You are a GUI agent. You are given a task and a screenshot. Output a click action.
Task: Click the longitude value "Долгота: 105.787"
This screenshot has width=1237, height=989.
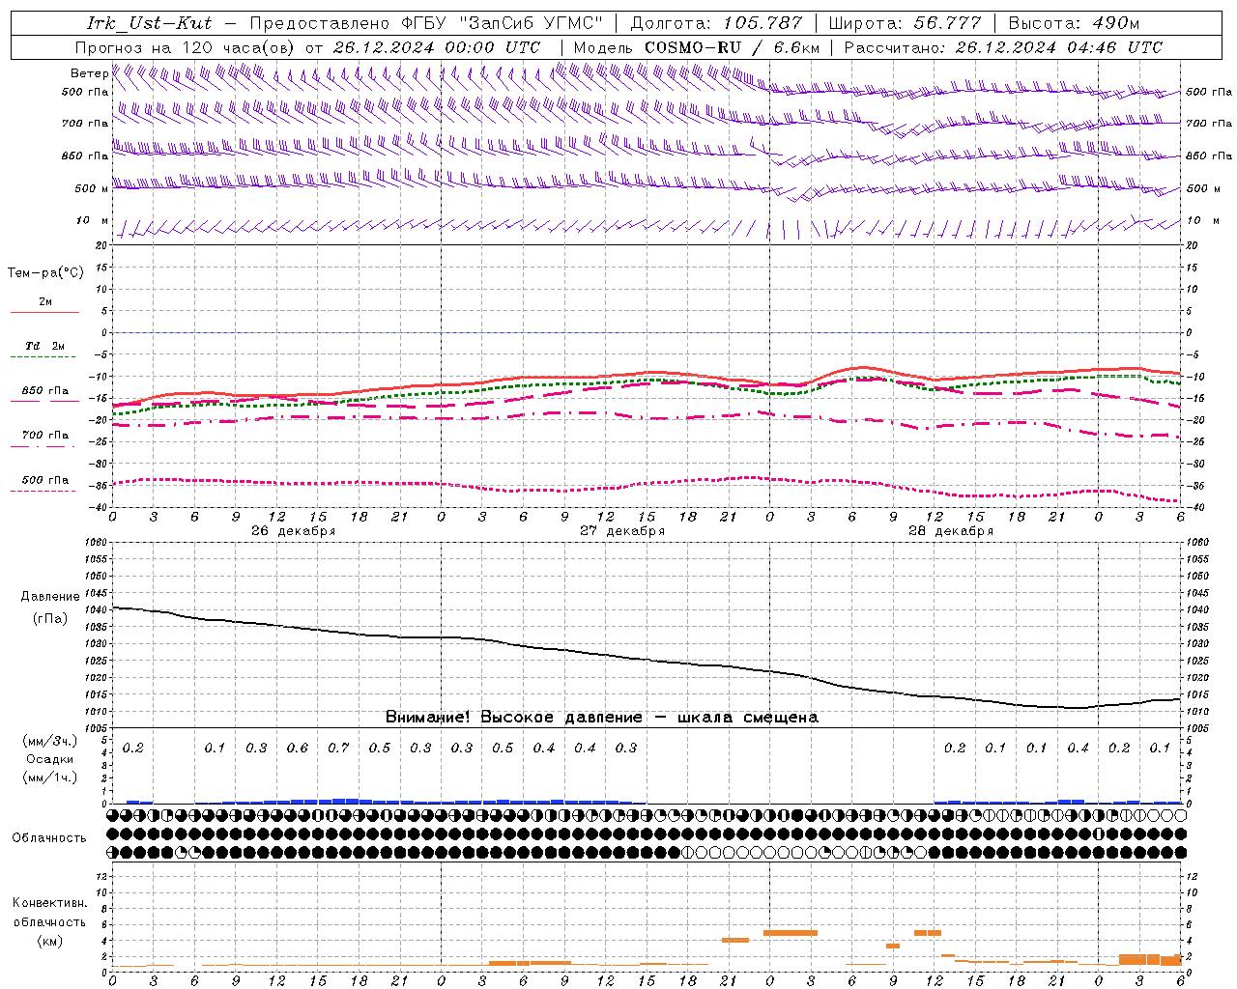point(716,23)
